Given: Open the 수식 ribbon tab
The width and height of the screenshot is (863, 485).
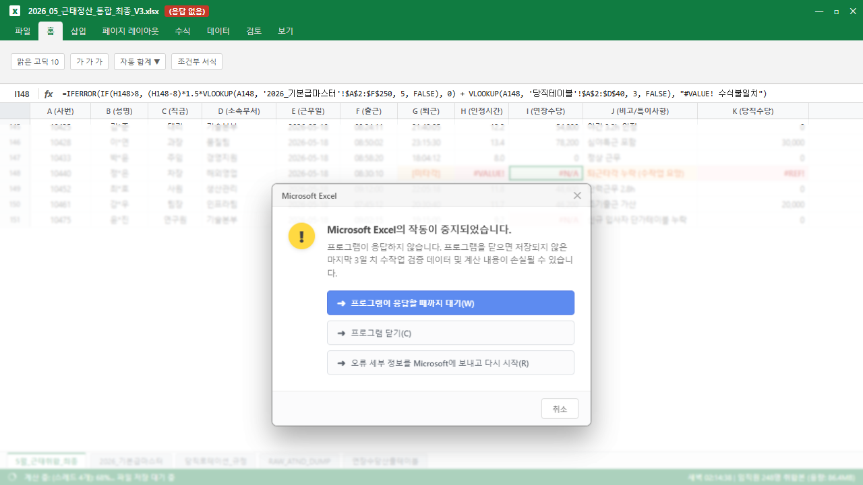Looking at the screenshot, I should [x=183, y=31].
